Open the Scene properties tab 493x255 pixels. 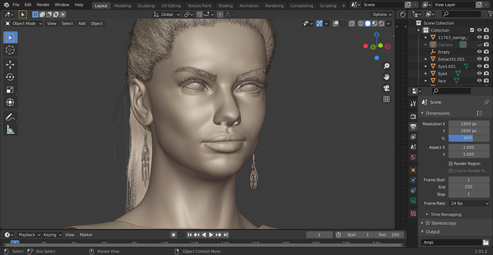pos(413,147)
